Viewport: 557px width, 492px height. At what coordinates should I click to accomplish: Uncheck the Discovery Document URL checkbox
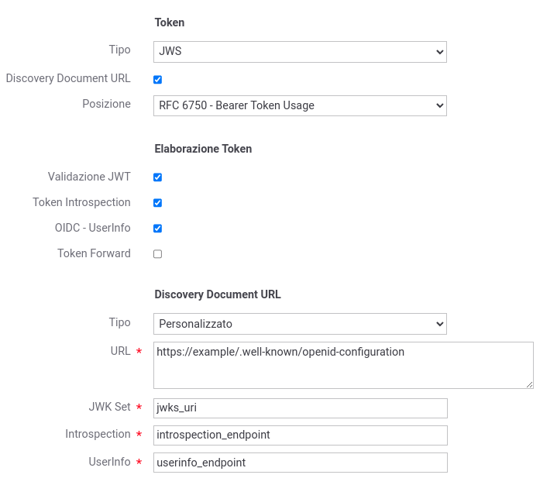pyautogui.click(x=158, y=80)
